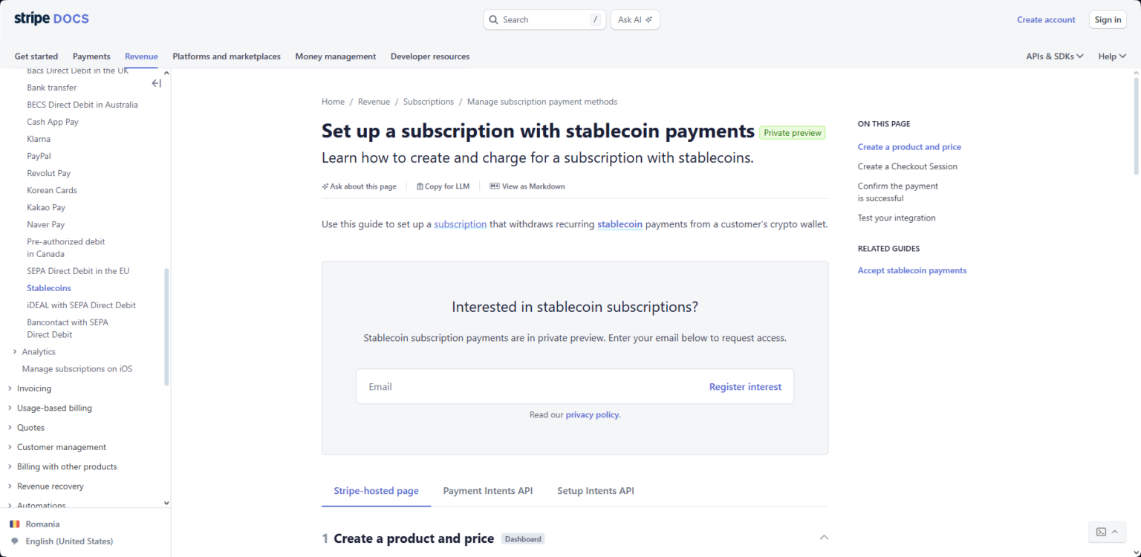Select the Setup Intents API tab

[x=595, y=490]
